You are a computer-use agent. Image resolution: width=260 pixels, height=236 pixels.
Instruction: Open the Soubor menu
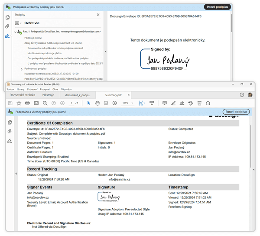(10, 89)
